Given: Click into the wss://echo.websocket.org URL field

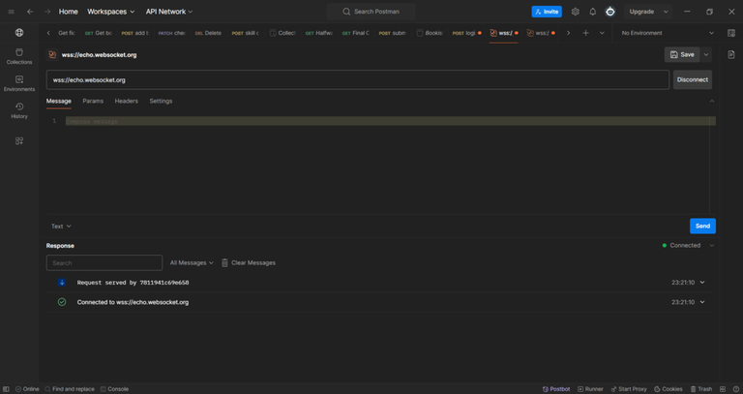Looking at the screenshot, I should (x=358, y=80).
